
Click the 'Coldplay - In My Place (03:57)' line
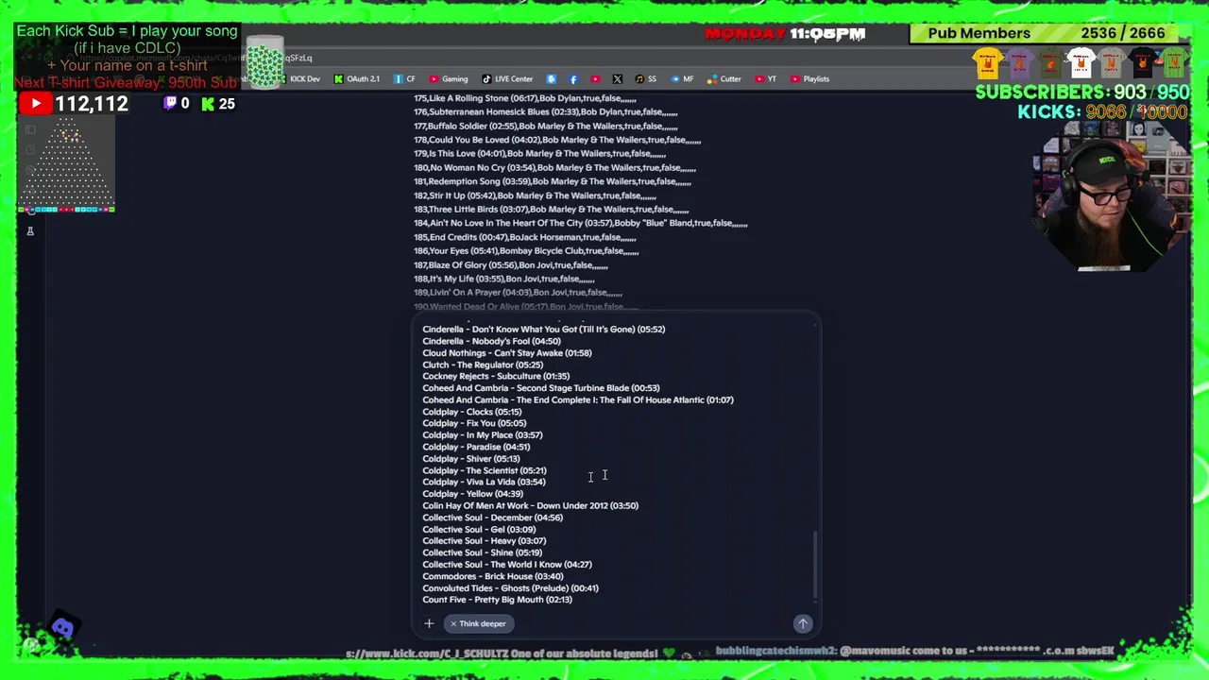[x=483, y=435]
